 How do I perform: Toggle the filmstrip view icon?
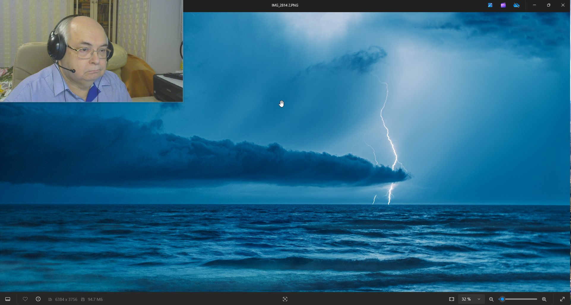click(8, 299)
